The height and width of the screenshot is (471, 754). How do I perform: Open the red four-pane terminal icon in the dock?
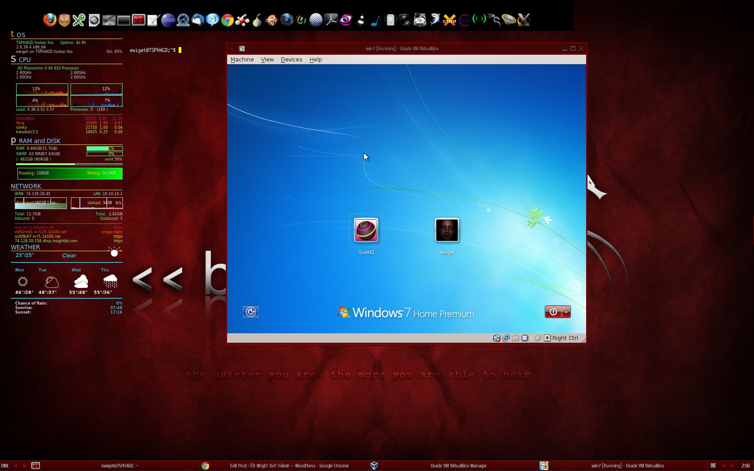tap(138, 20)
